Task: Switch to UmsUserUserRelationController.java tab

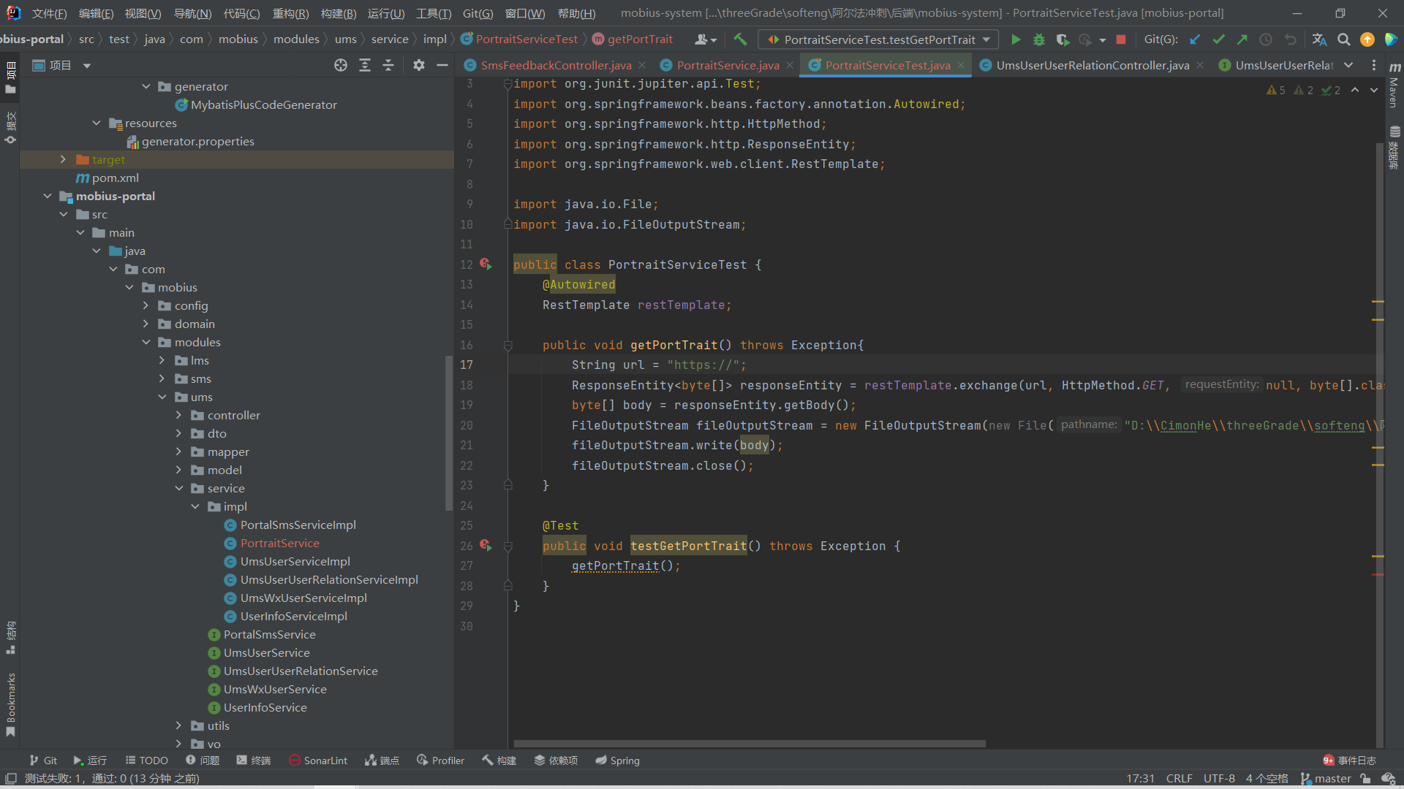Action: [1092, 65]
